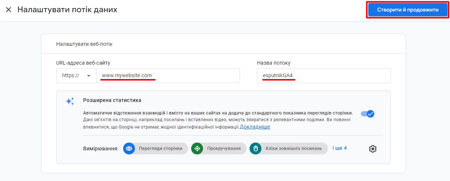Select the Перегляди сторінки chip label
Screen dimensions: 450x181
coord(160,148)
